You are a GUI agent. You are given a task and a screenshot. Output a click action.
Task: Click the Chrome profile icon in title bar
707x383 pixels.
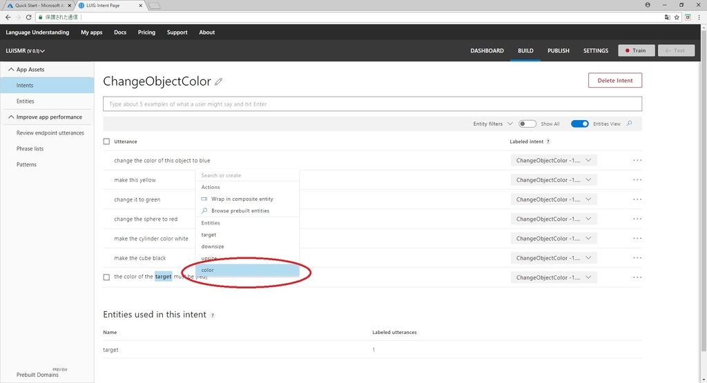click(x=648, y=5)
